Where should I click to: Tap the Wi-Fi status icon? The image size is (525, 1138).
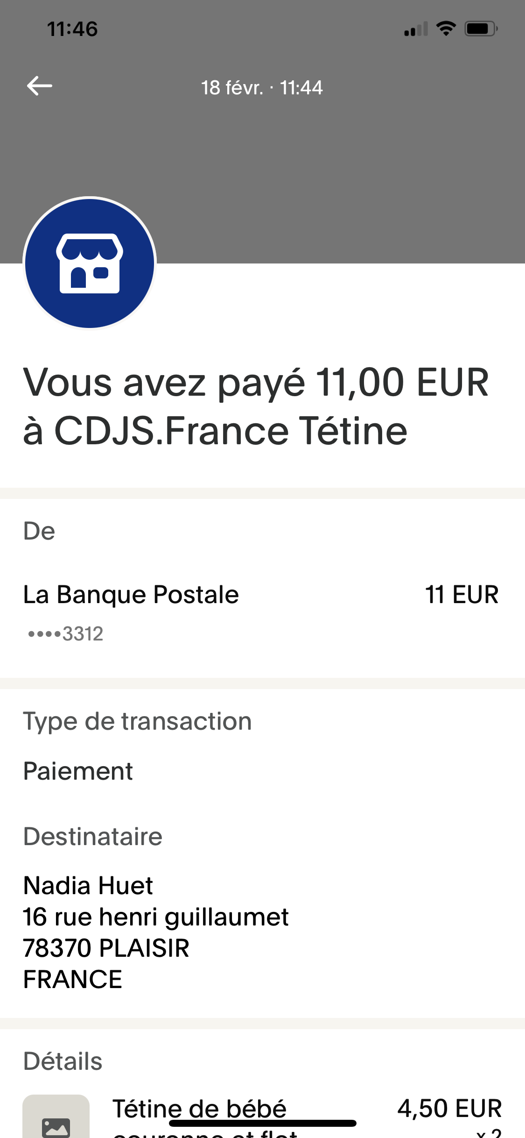[x=446, y=29]
